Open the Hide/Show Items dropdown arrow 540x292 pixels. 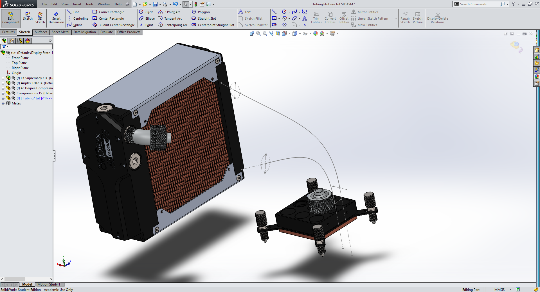pos(310,34)
